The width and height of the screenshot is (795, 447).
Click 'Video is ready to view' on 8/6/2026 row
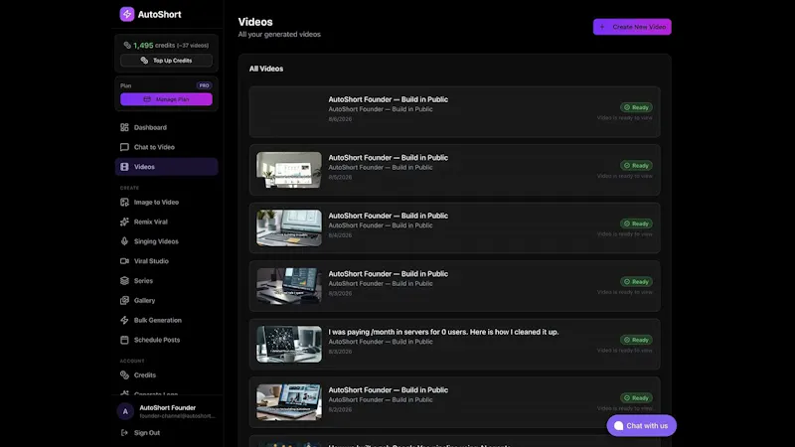[x=625, y=118]
